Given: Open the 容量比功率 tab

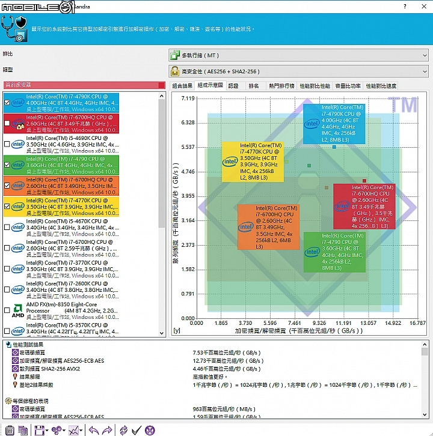Looking at the screenshot, I should pyautogui.click(x=348, y=86).
